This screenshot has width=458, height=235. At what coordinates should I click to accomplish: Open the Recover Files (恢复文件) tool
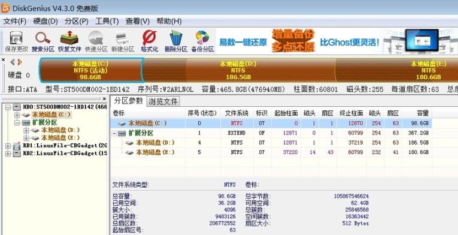(69, 38)
